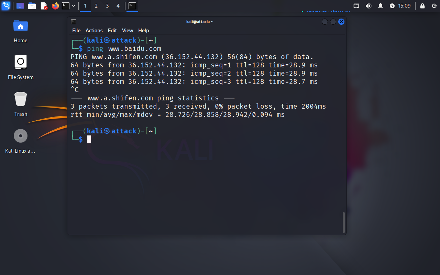Select the Kali Linux disc desktop icon

(x=21, y=141)
